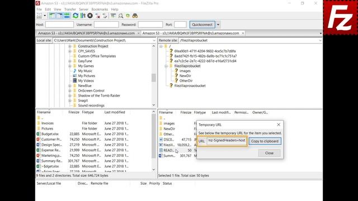
Task: Open the Remote site path dropdown
Action: click(320, 40)
